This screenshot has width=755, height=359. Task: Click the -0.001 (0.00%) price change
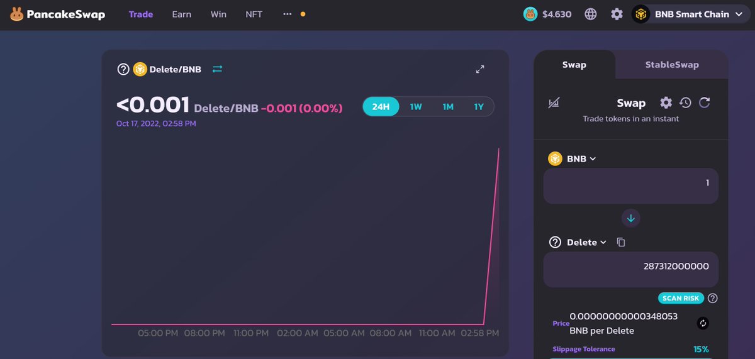pos(302,108)
